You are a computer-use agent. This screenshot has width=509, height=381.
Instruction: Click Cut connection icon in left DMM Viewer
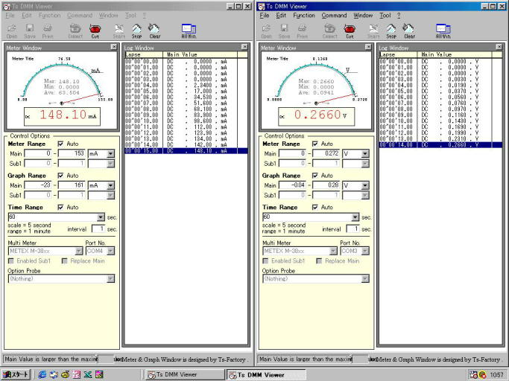click(95, 31)
